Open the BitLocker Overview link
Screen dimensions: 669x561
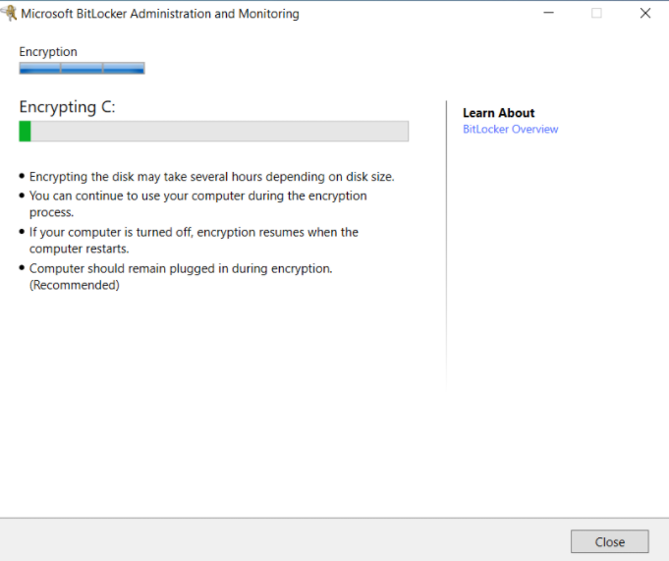(510, 130)
